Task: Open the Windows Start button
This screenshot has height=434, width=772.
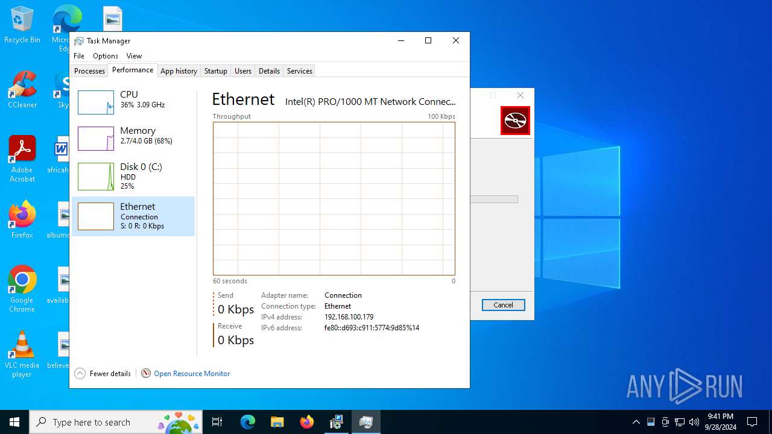Action: 14,422
